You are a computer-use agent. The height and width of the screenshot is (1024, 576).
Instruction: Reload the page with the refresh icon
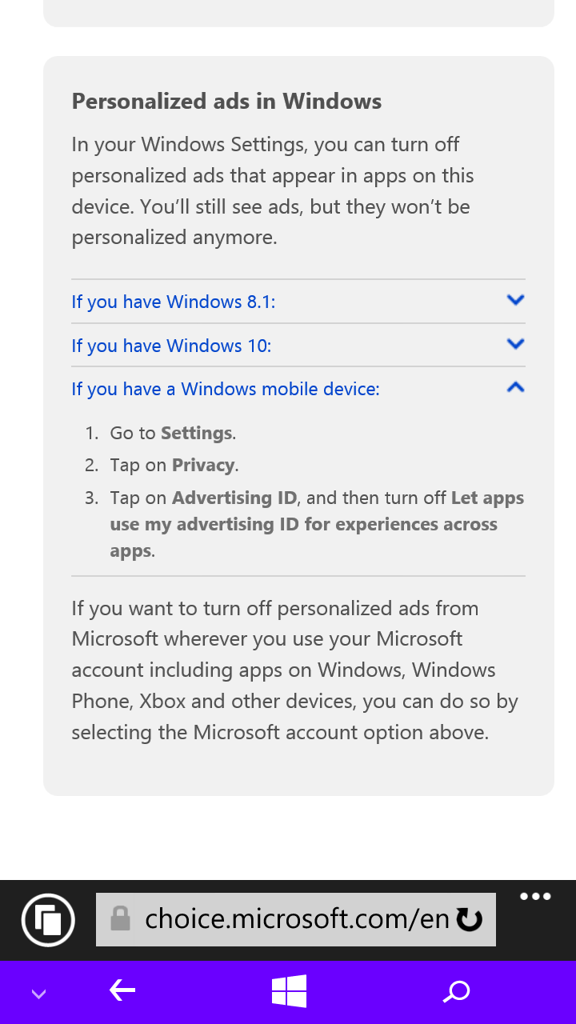(x=470, y=920)
